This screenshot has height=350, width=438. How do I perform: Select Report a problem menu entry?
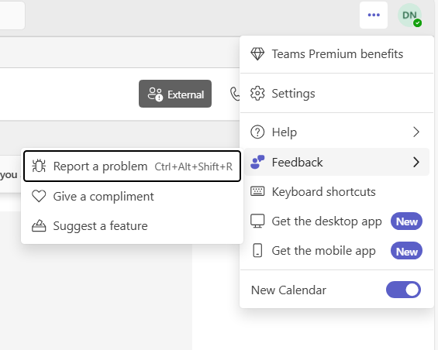click(132, 166)
